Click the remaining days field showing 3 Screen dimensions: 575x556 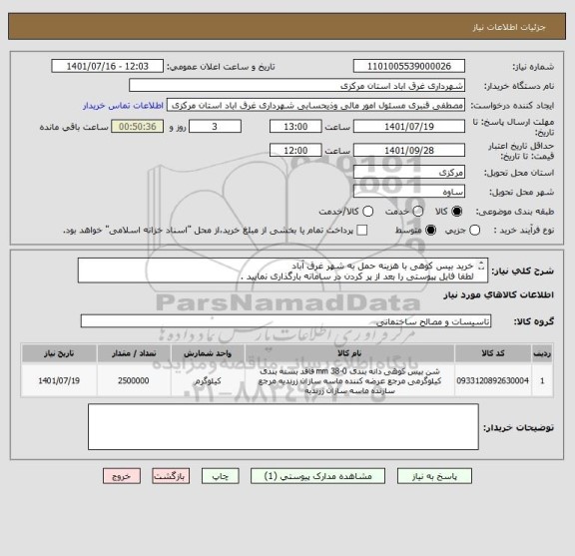(x=215, y=127)
